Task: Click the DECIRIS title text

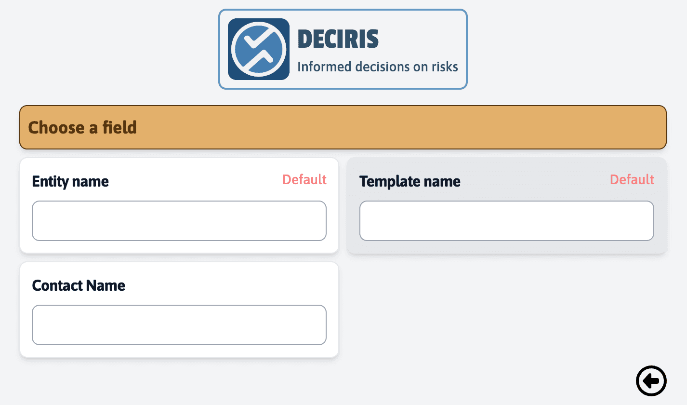Action: point(338,39)
